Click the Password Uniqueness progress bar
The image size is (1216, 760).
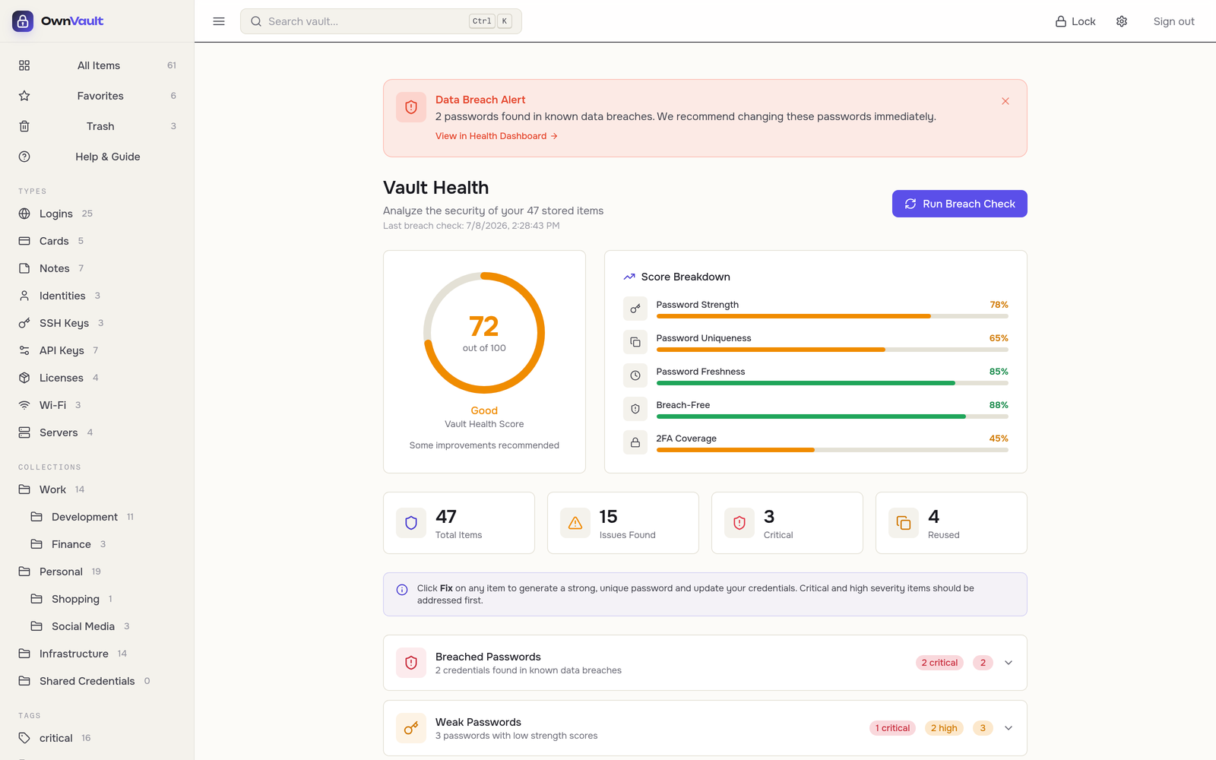tap(832, 350)
